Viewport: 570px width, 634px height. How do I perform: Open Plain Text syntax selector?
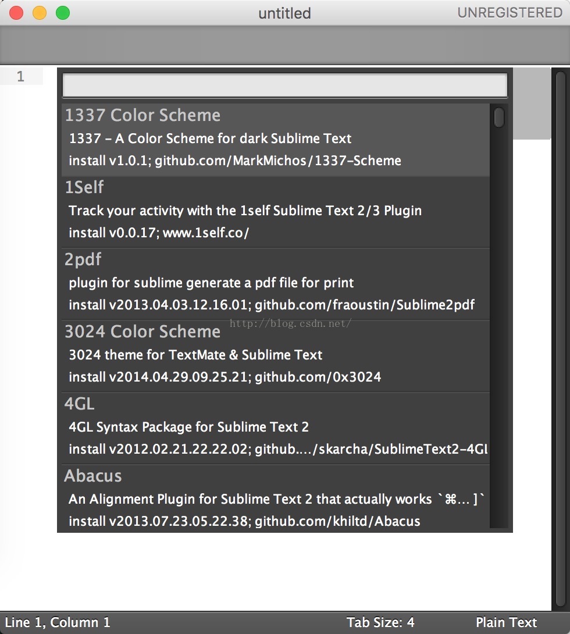click(x=506, y=622)
